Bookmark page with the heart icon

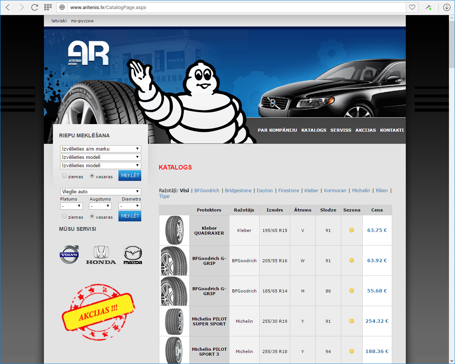pos(412,7)
